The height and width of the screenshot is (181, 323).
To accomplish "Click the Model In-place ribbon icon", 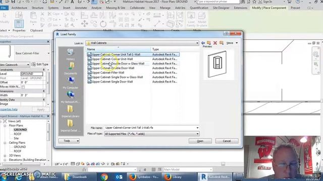I will click(x=202, y=20).
